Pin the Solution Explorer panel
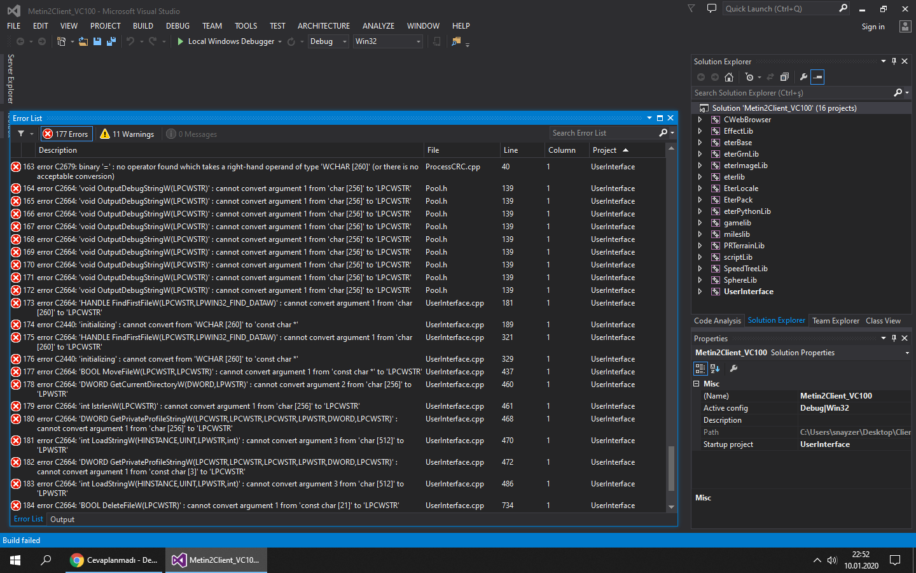The width and height of the screenshot is (916, 573). (x=894, y=61)
